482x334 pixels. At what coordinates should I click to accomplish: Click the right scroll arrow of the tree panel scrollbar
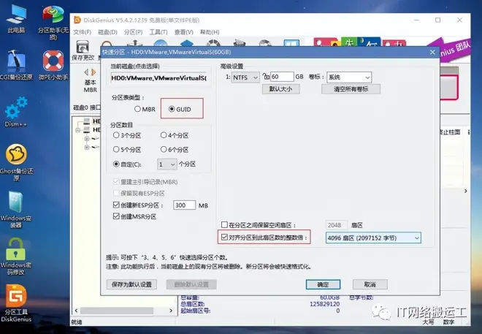coord(171,311)
